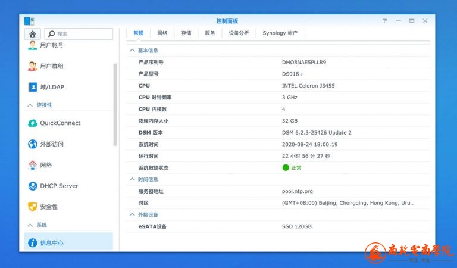457x268 pixels.
Task: Open 外部访问 label in the sidebar
Action: (x=52, y=144)
